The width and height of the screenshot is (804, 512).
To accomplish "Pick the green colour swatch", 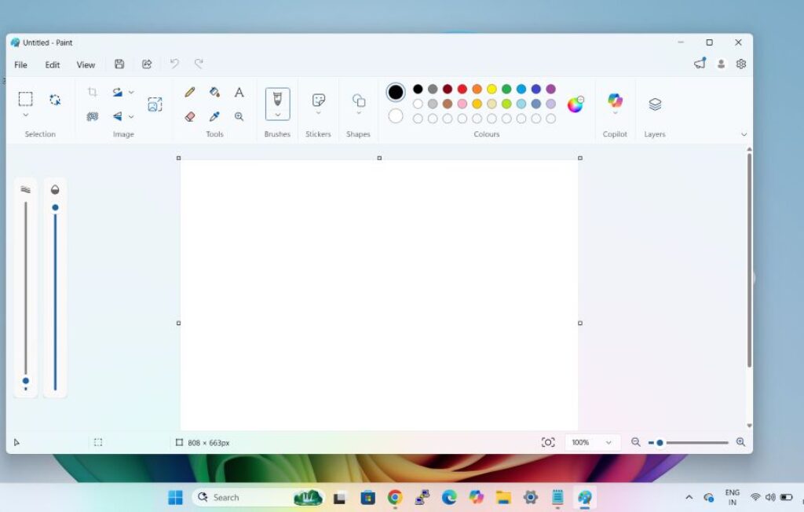I will pyautogui.click(x=506, y=90).
